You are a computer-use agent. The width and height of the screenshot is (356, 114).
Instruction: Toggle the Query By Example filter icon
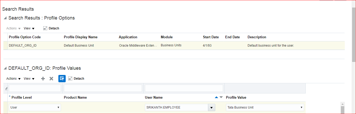click(62, 79)
